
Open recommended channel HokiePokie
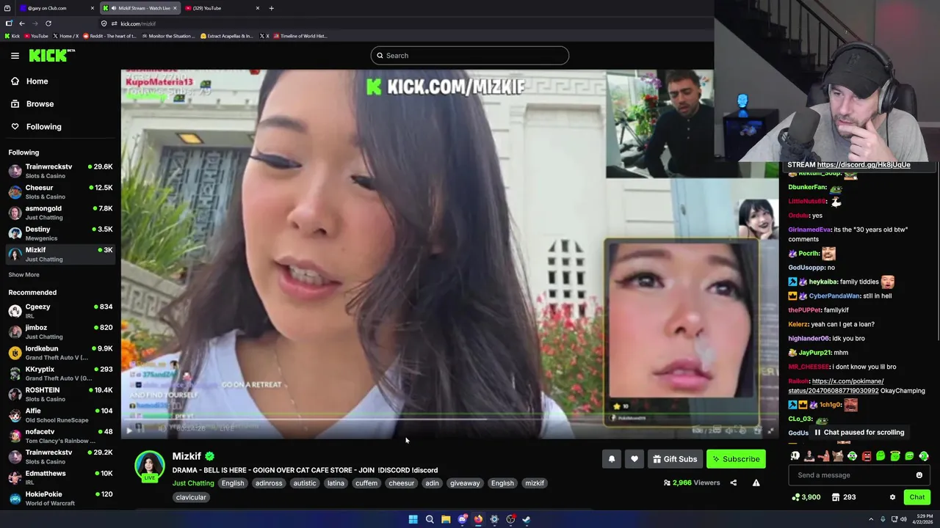pos(60,499)
